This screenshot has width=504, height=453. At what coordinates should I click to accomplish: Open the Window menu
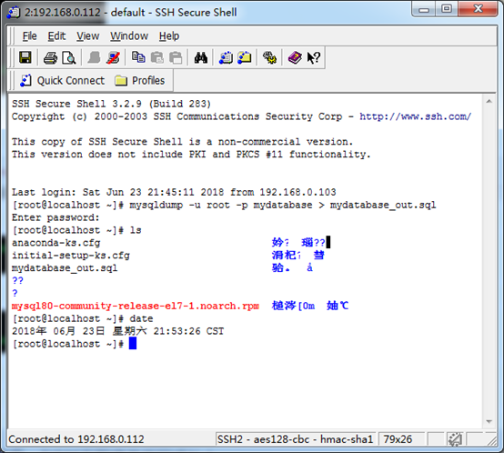(129, 36)
